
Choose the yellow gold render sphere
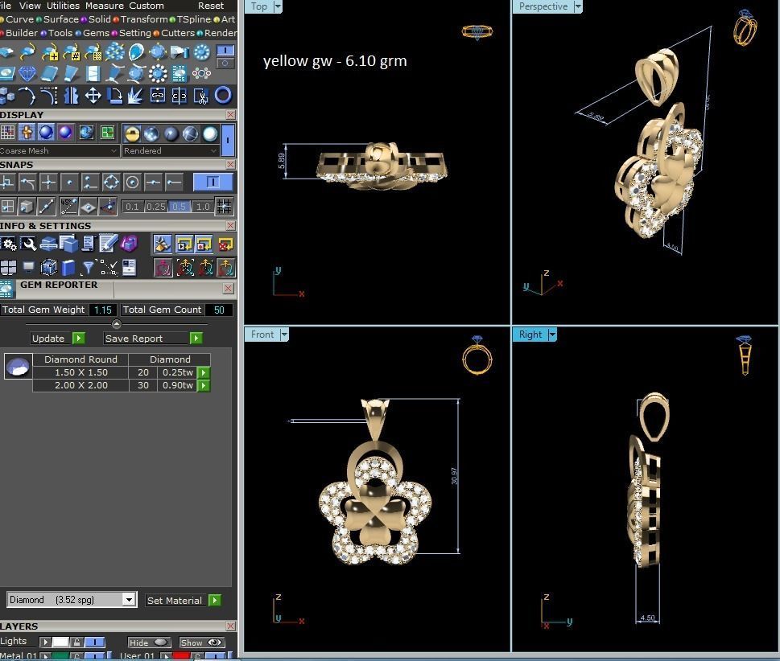tap(132, 133)
